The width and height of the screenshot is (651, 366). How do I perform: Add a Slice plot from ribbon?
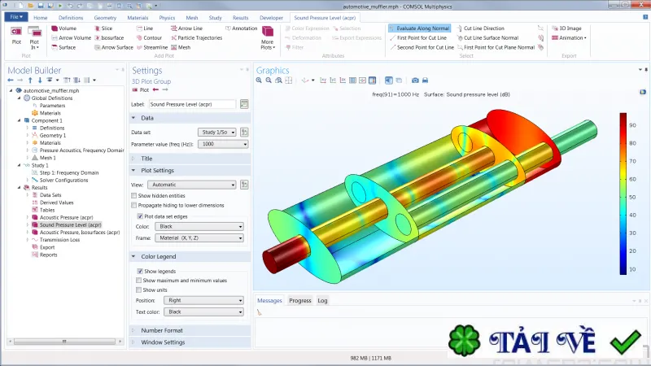[97, 28]
